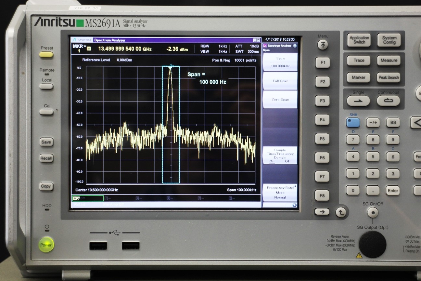Click the round icon at soft menu bottom
This screenshot has height=281, width=421.
pyautogui.click(x=294, y=205)
